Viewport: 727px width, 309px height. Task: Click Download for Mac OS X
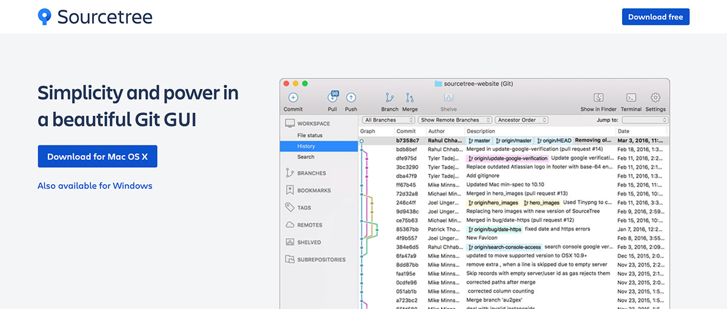pyautogui.click(x=98, y=156)
